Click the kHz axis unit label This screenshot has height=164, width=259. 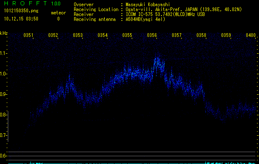[x=4, y=33]
